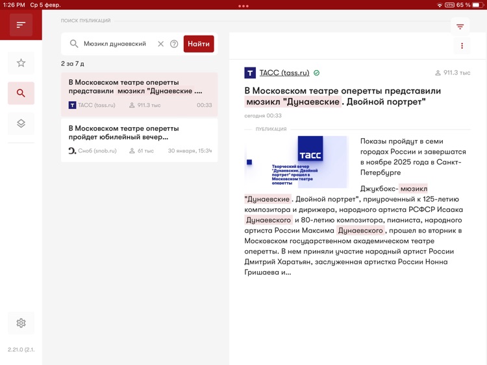Open the hamburger menu at top left
487x365 pixels.
point(21,25)
